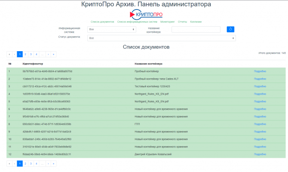Viewport: 288px width, 172px height.
Task: Open Подробно for row 5 Northgard_Rules_KS_EN.pdf
Action: coord(260,101)
